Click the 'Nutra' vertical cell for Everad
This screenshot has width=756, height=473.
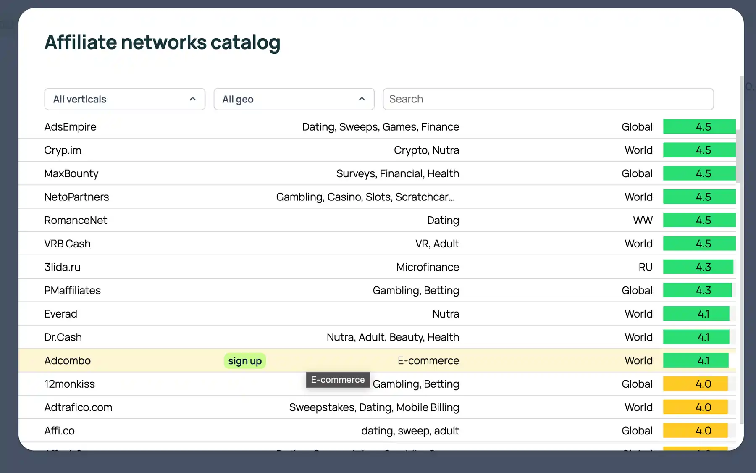click(x=446, y=314)
